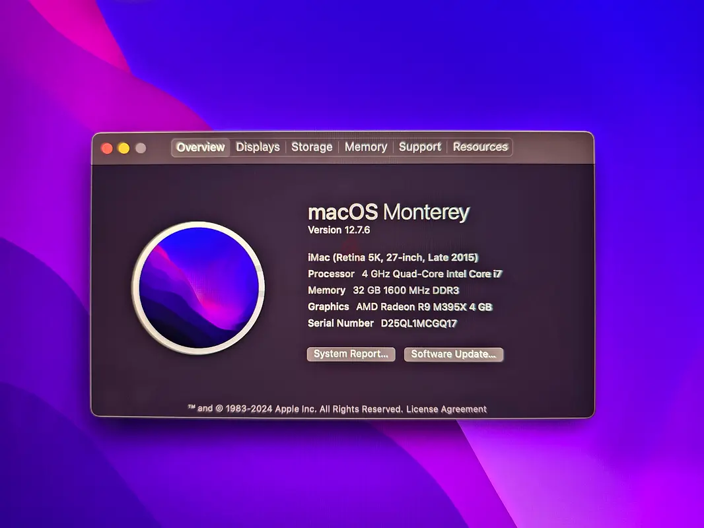Open the Support tab
The image size is (704, 528).
click(x=420, y=147)
